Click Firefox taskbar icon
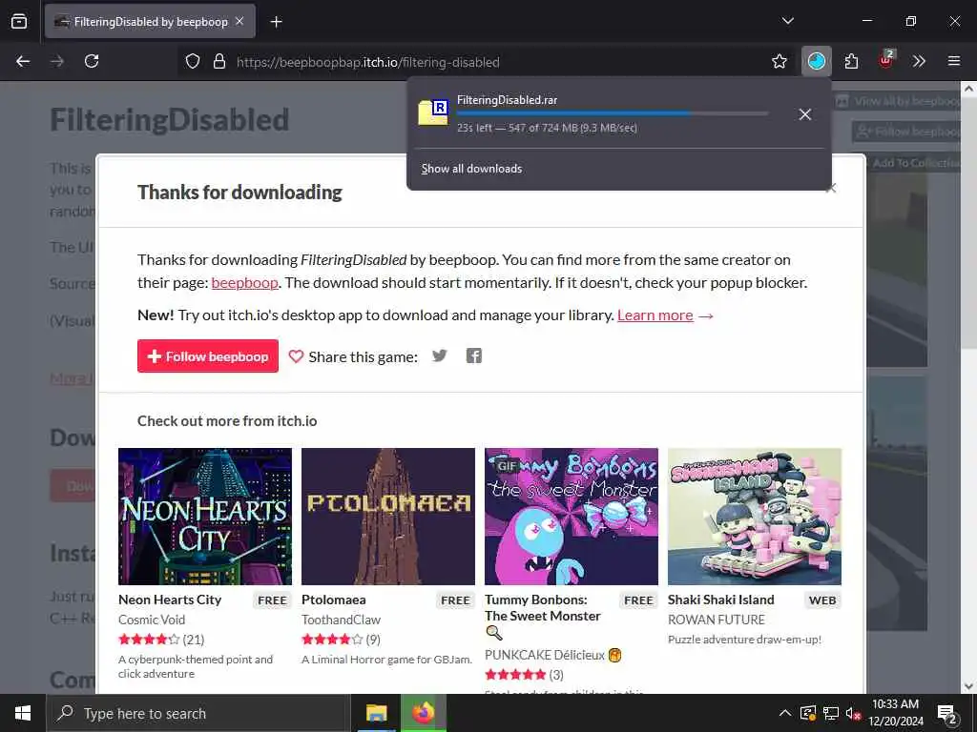This screenshot has width=977, height=732. pyautogui.click(x=423, y=713)
